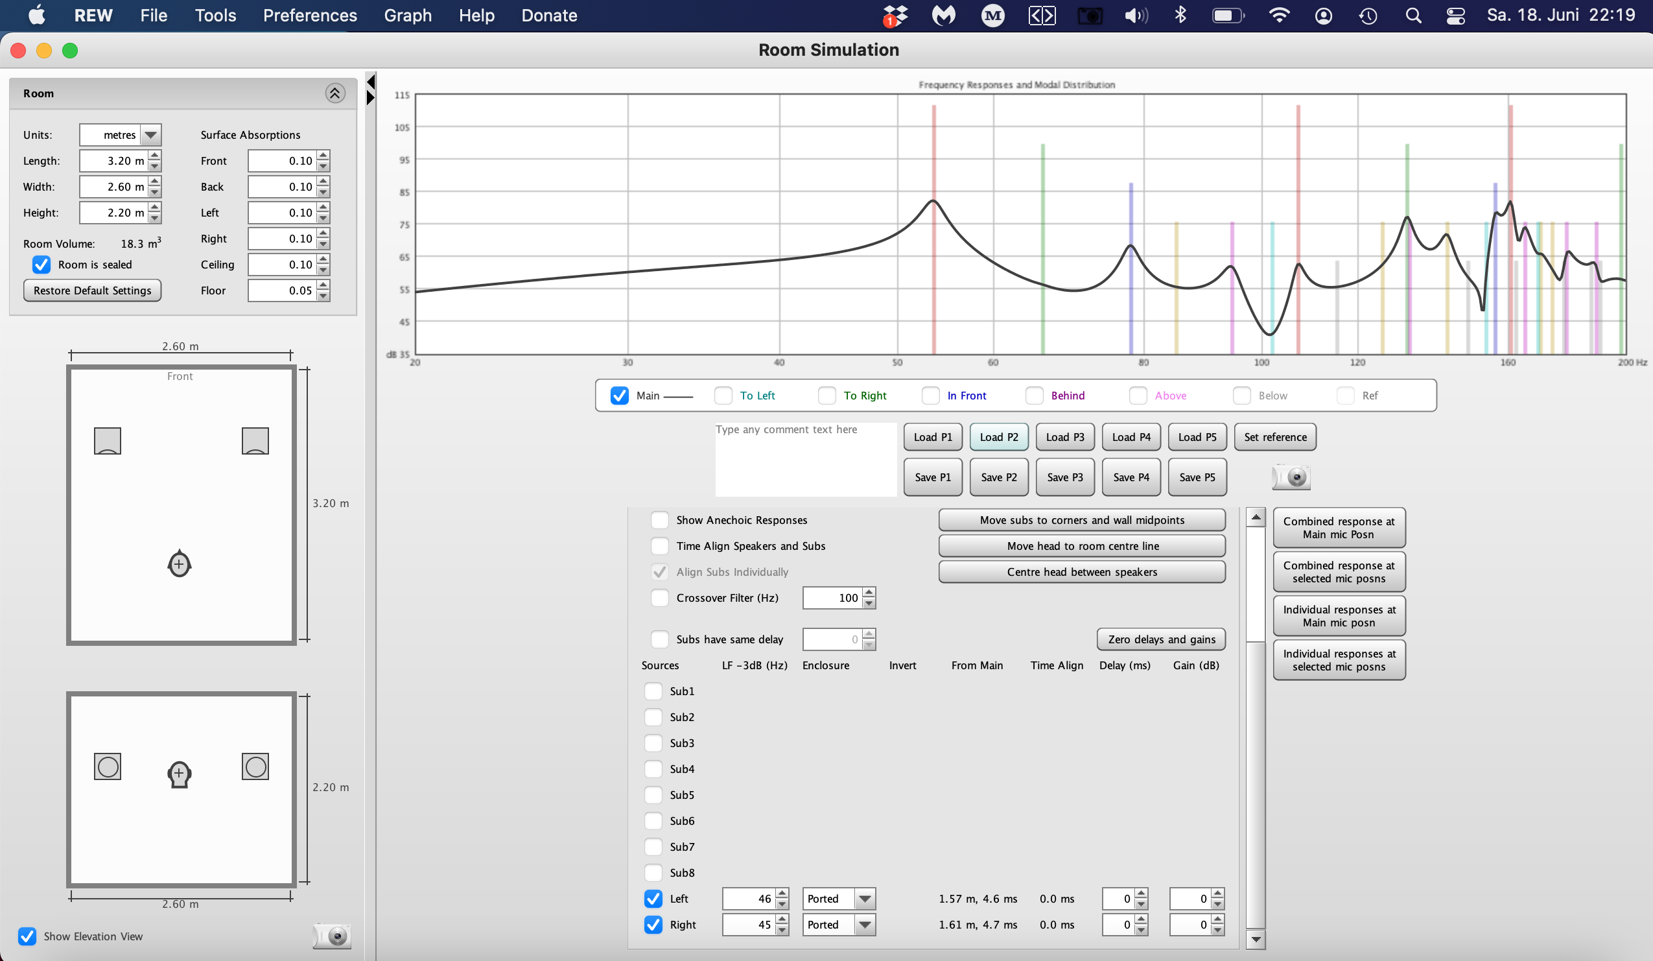Open the Help menu
Screen dimensions: 1653x961
476,15
